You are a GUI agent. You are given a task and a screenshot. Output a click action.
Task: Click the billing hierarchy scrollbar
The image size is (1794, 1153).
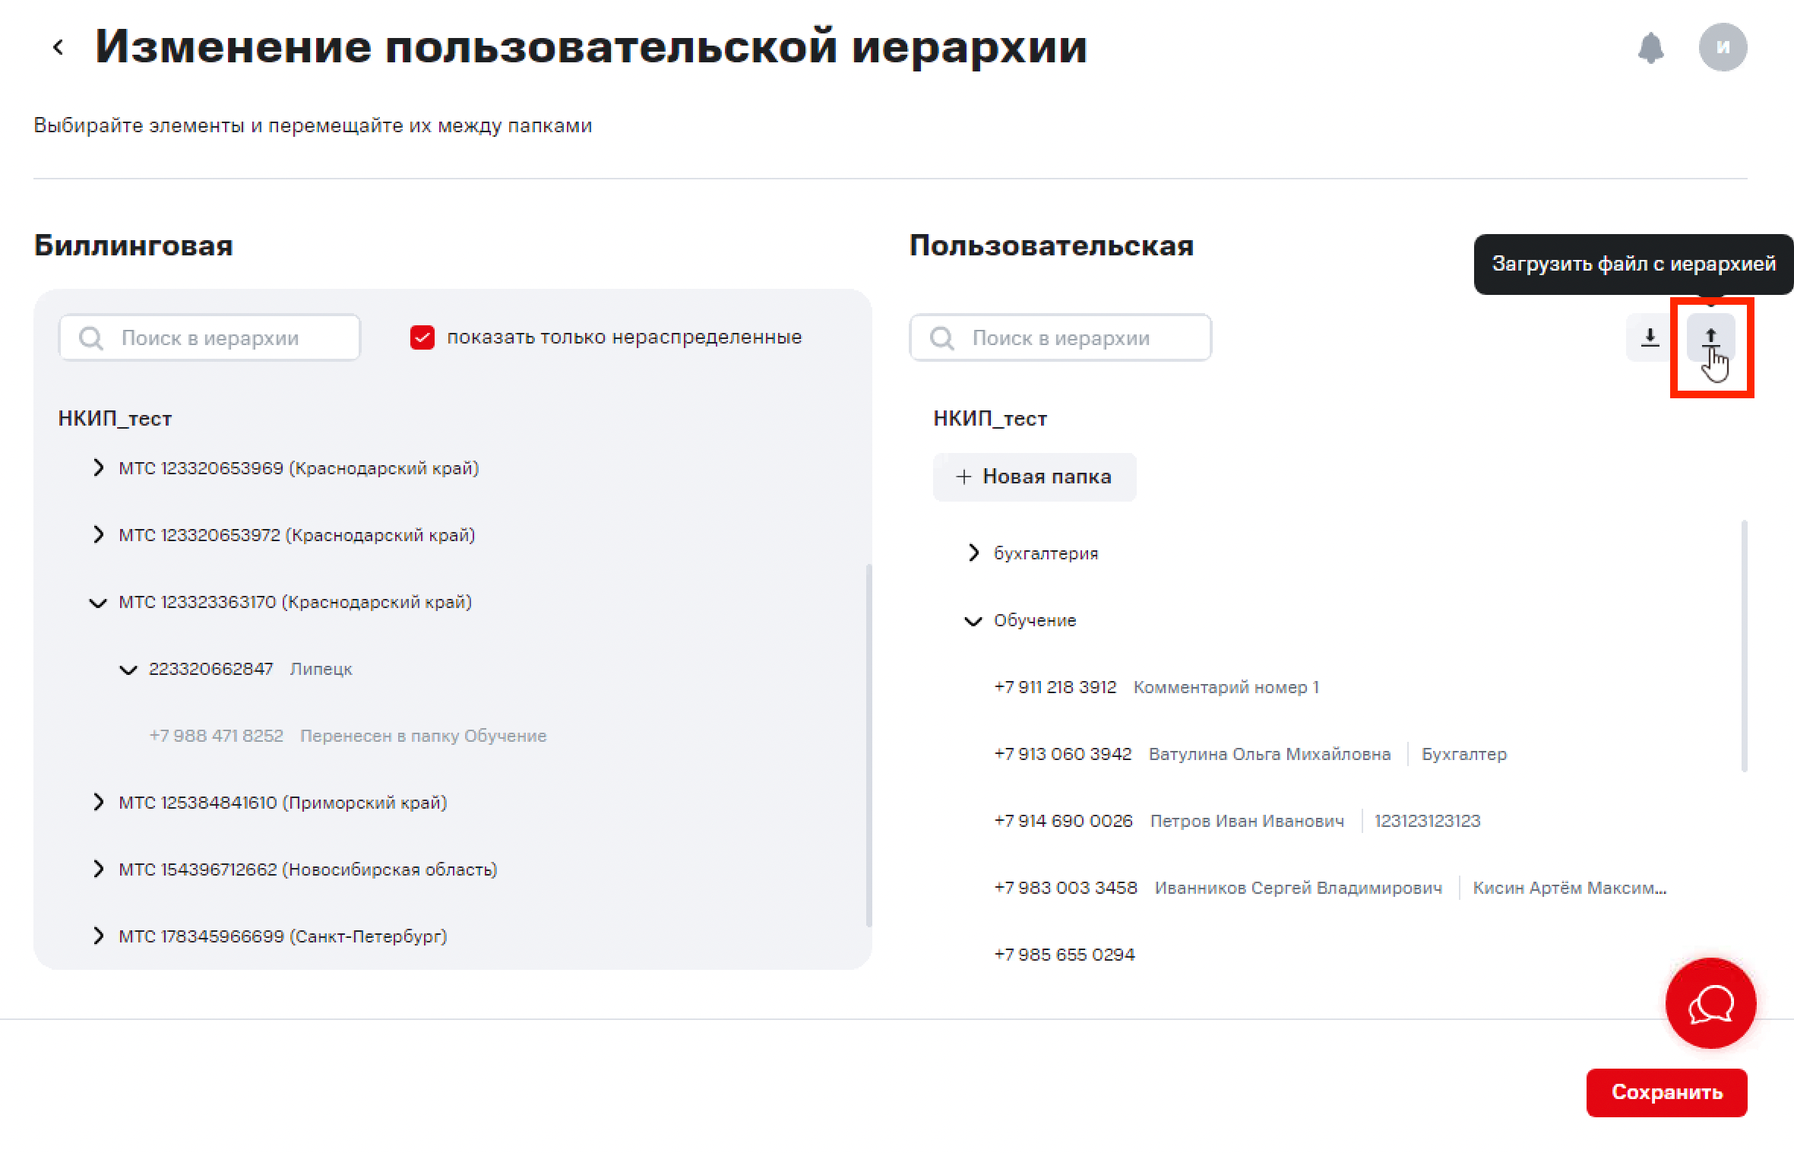(x=869, y=745)
